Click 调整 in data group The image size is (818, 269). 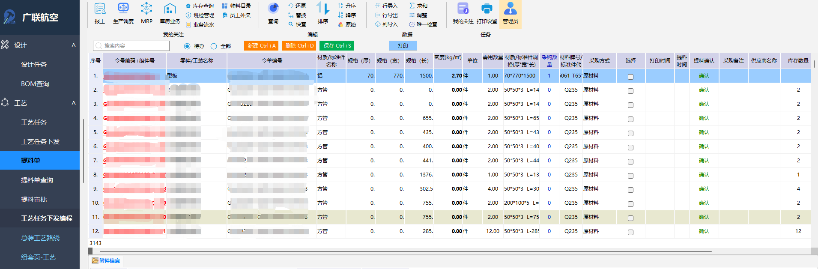tap(418, 15)
